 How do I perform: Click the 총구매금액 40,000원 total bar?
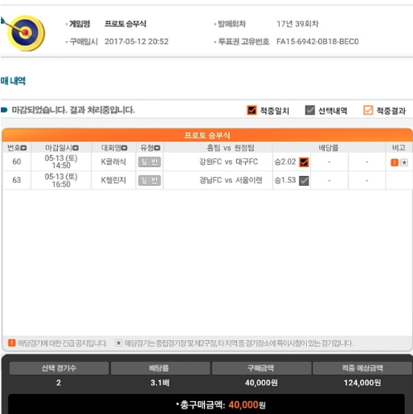tap(206, 404)
